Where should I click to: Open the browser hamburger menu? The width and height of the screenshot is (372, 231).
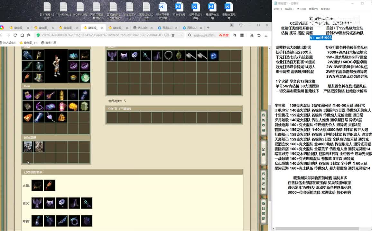266,35
